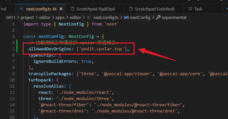228x119 pixels.
Task: Click 'nextConfig' identifier on line 3
Action: (51, 37)
